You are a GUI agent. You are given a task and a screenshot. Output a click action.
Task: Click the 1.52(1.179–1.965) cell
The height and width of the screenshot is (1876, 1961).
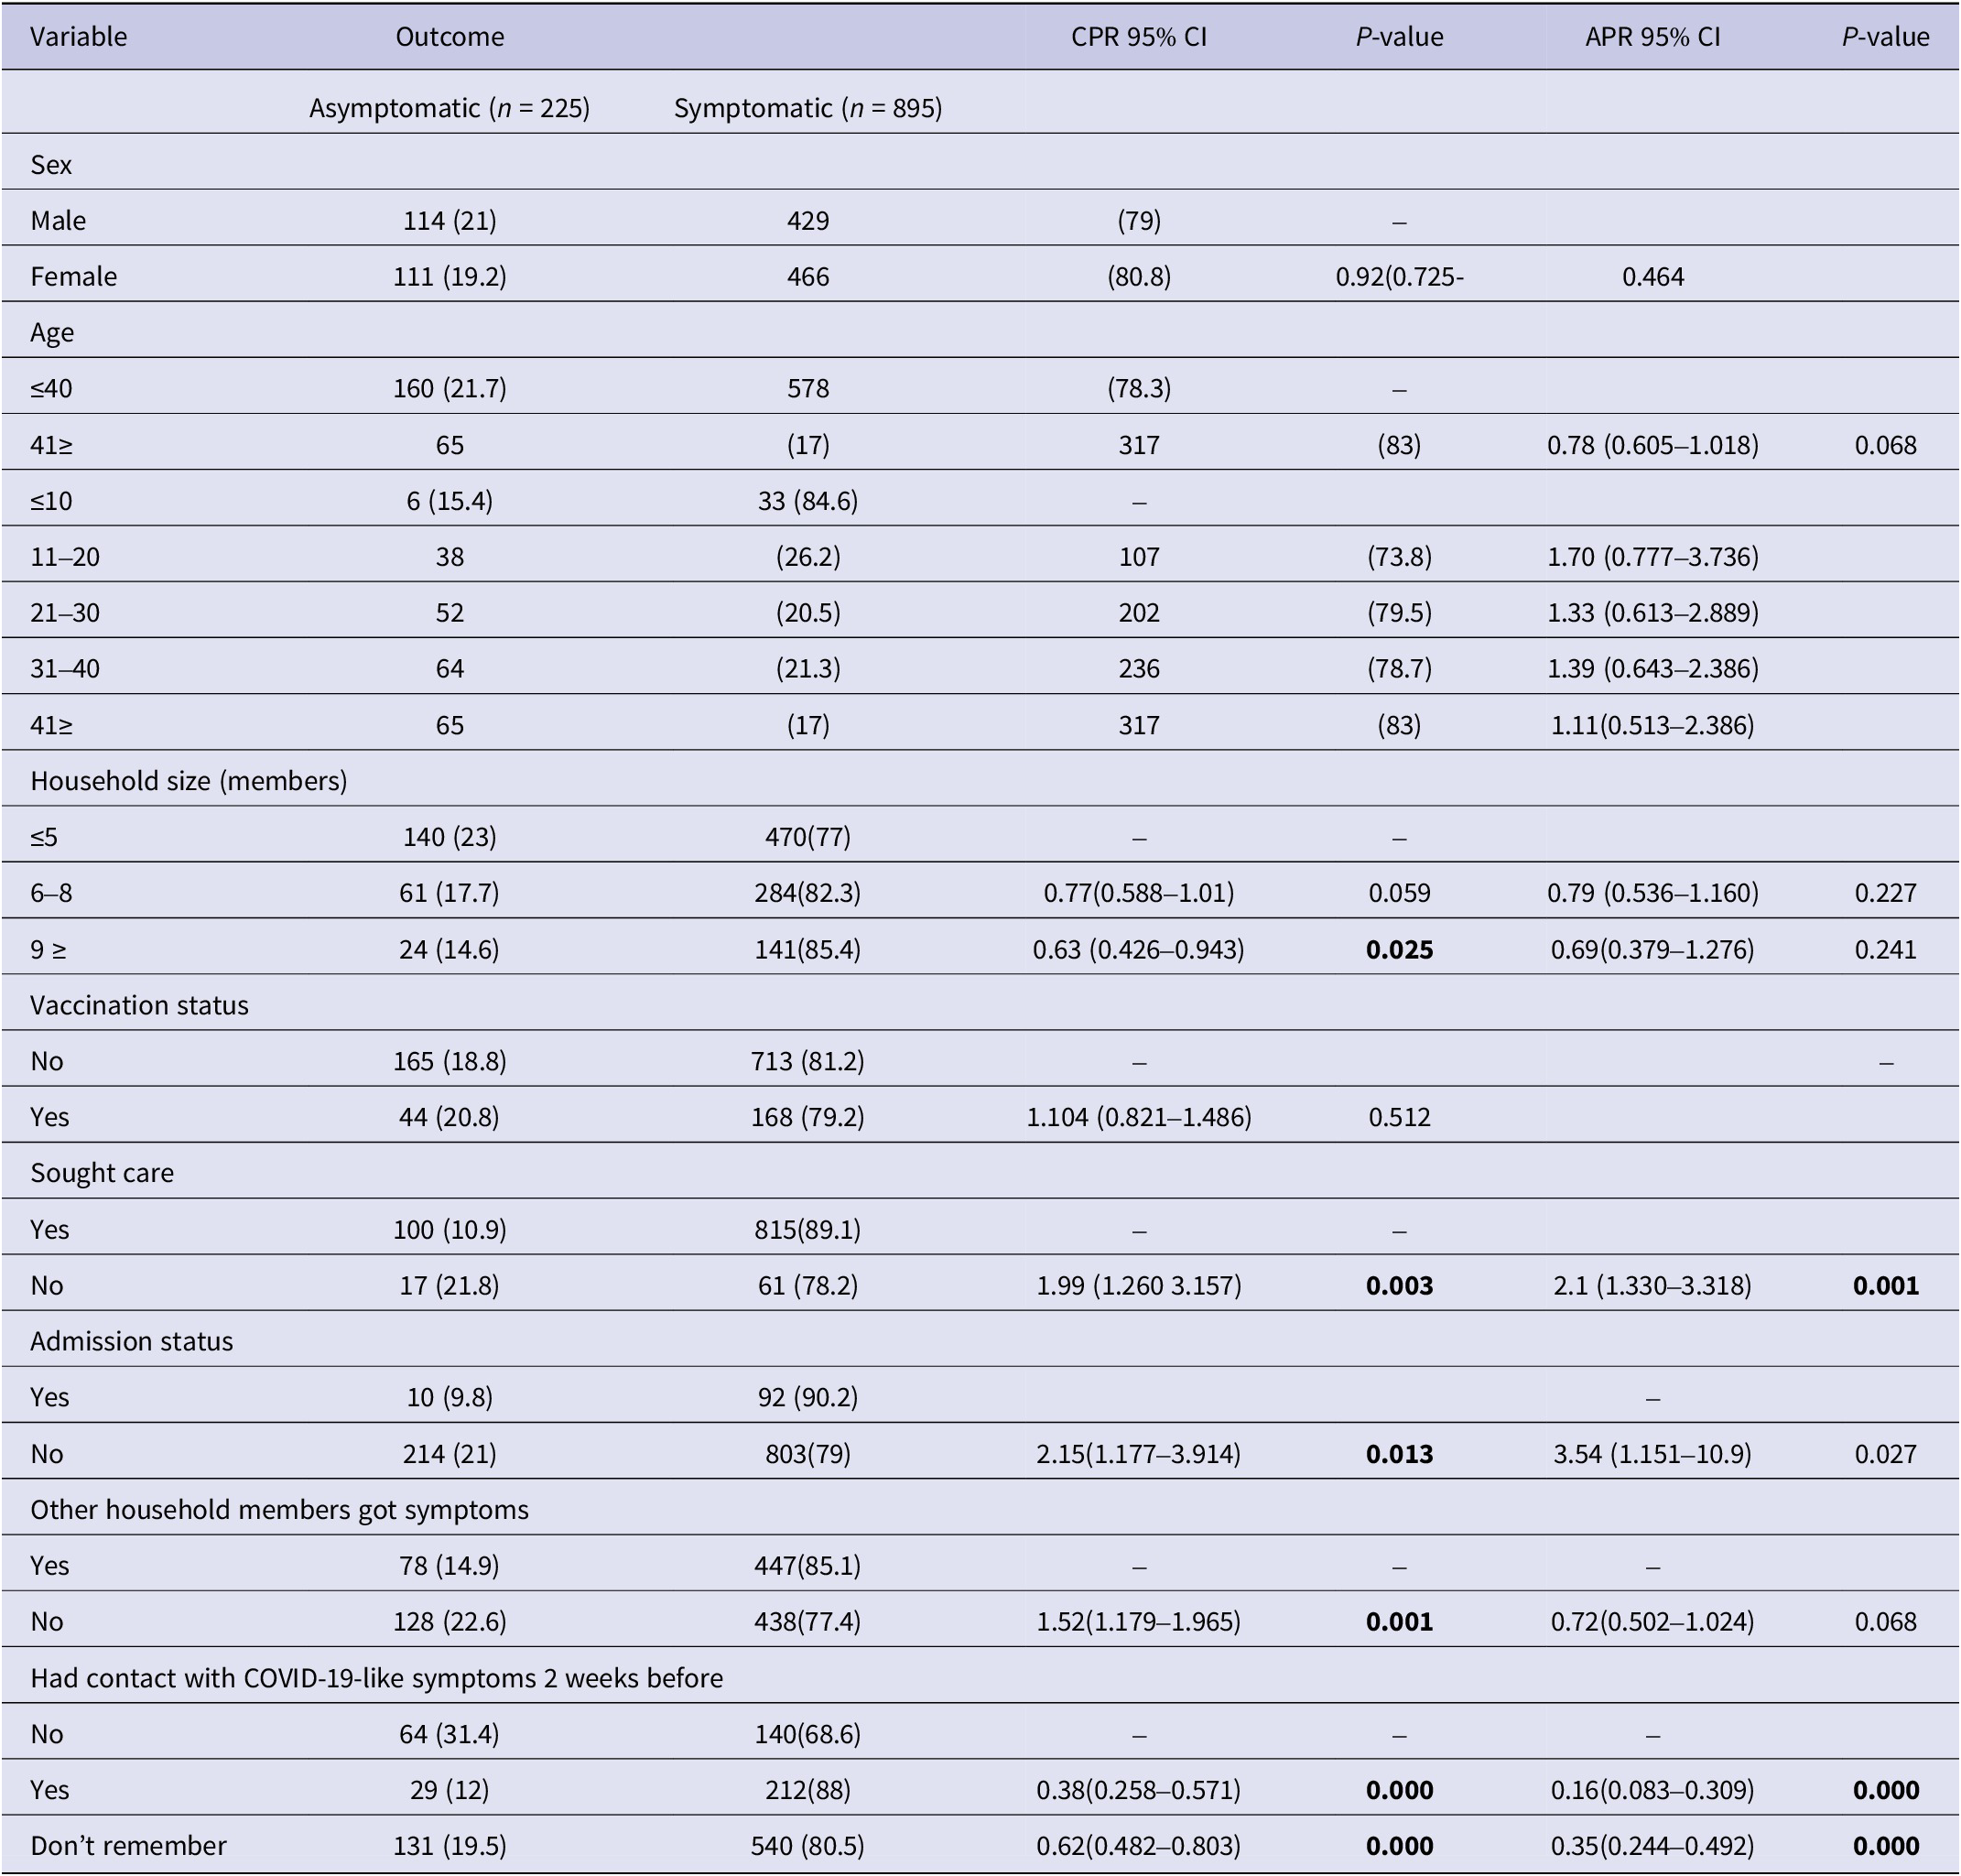[x=1139, y=1621]
